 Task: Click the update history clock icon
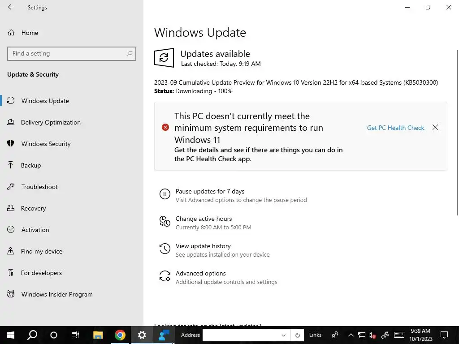165,249
